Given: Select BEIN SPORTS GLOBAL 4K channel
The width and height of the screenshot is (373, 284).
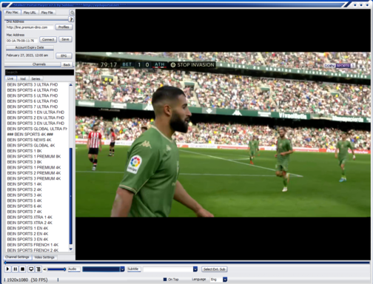Looking at the screenshot, I should click(31, 145).
